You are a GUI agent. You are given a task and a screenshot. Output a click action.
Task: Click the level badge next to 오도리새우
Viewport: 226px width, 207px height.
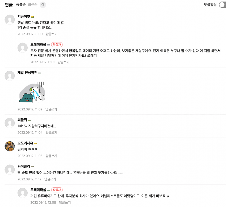pyautogui.click(x=35, y=143)
